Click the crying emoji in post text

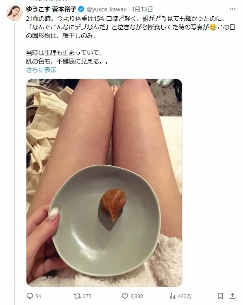pyautogui.click(x=213, y=27)
